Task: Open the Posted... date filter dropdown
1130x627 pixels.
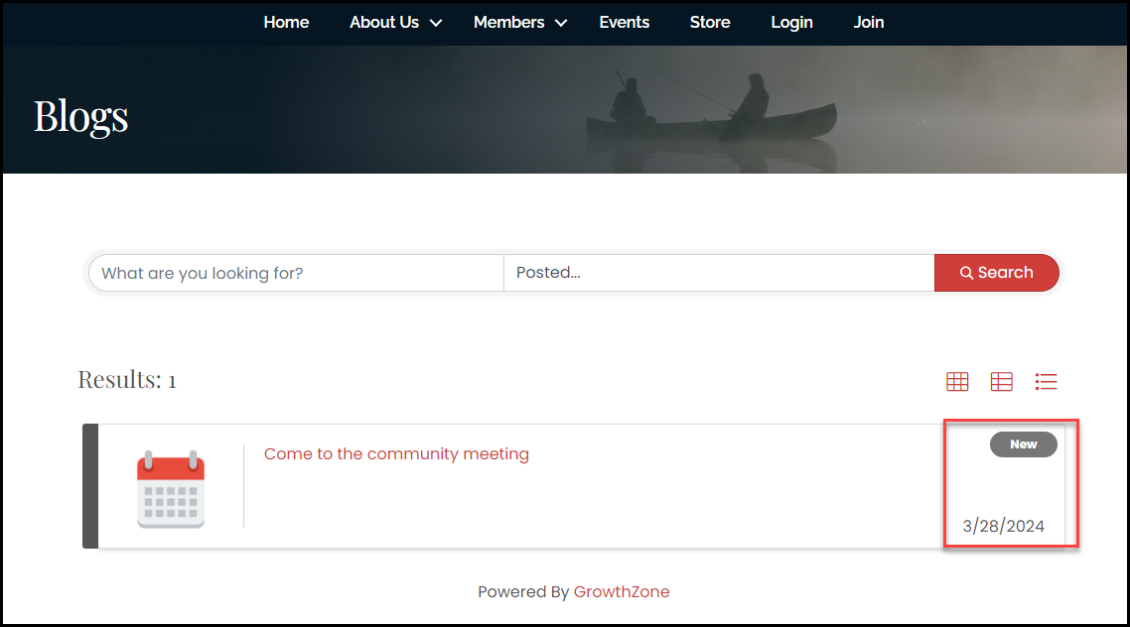Action: coord(718,273)
